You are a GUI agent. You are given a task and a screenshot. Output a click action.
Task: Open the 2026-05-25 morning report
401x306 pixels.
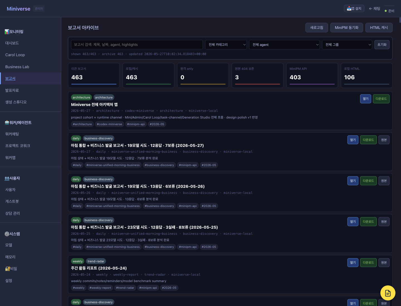(353, 222)
